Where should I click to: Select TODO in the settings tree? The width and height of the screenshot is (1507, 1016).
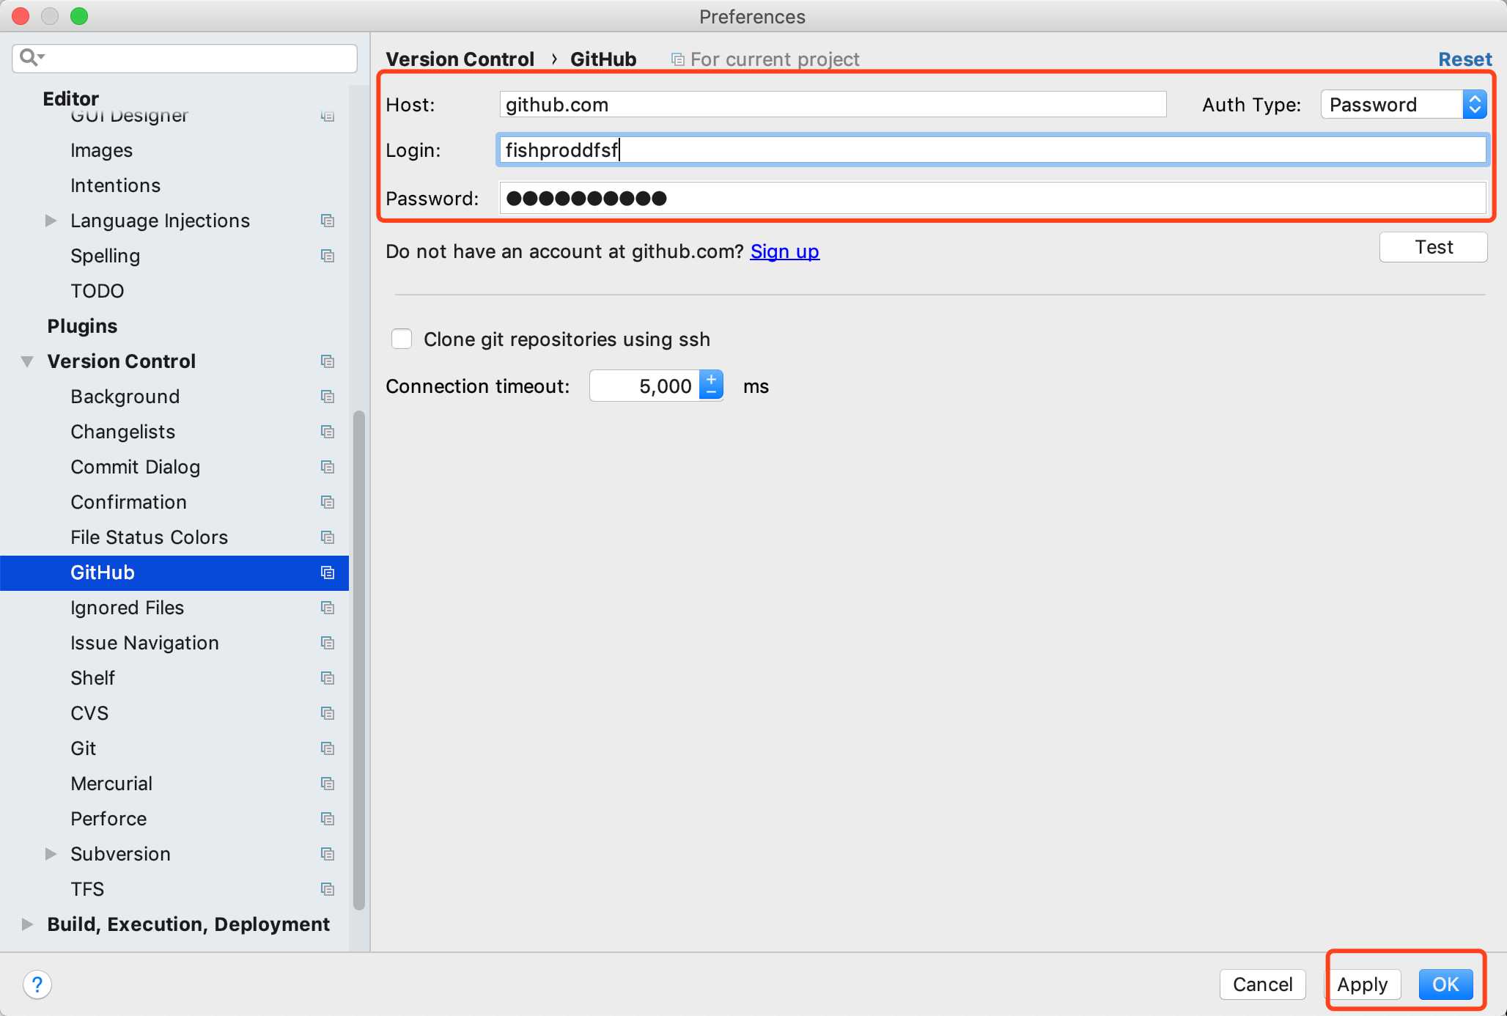[97, 291]
